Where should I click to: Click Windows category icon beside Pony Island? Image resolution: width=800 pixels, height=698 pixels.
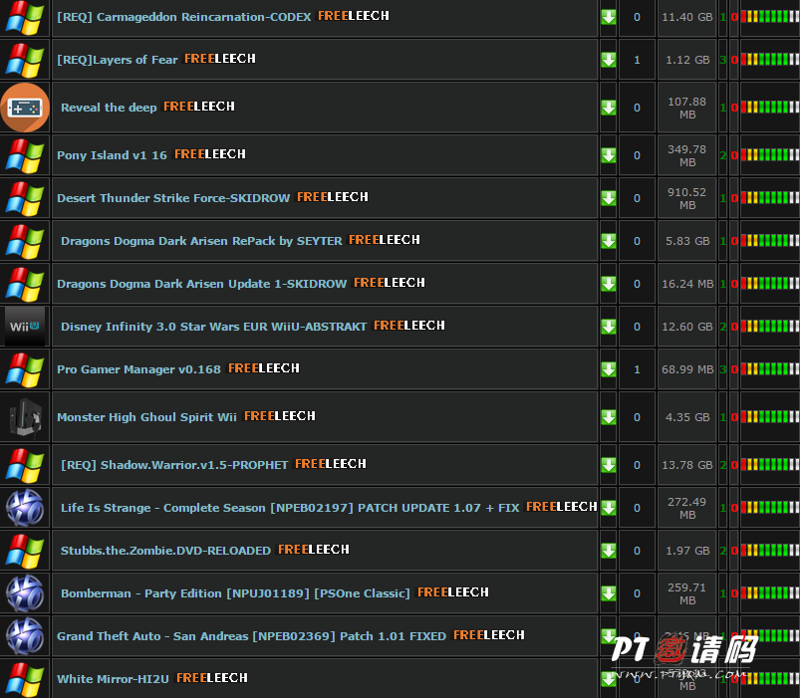click(x=25, y=155)
